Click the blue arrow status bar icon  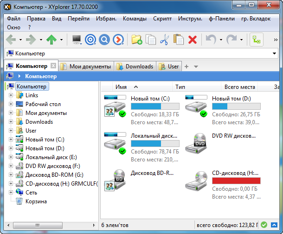pos(274,225)
